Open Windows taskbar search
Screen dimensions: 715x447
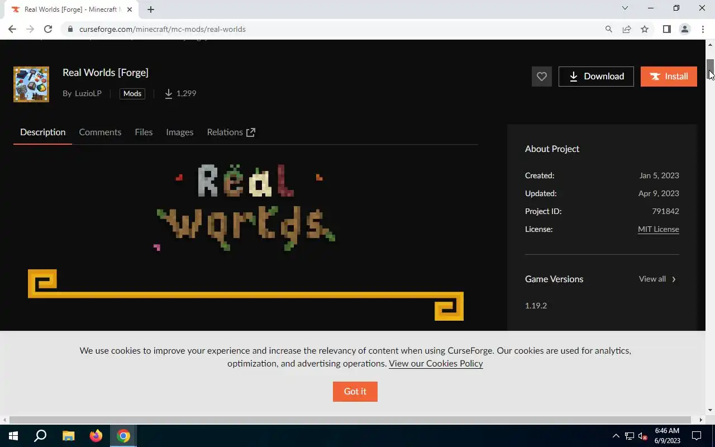pos(40,436)
